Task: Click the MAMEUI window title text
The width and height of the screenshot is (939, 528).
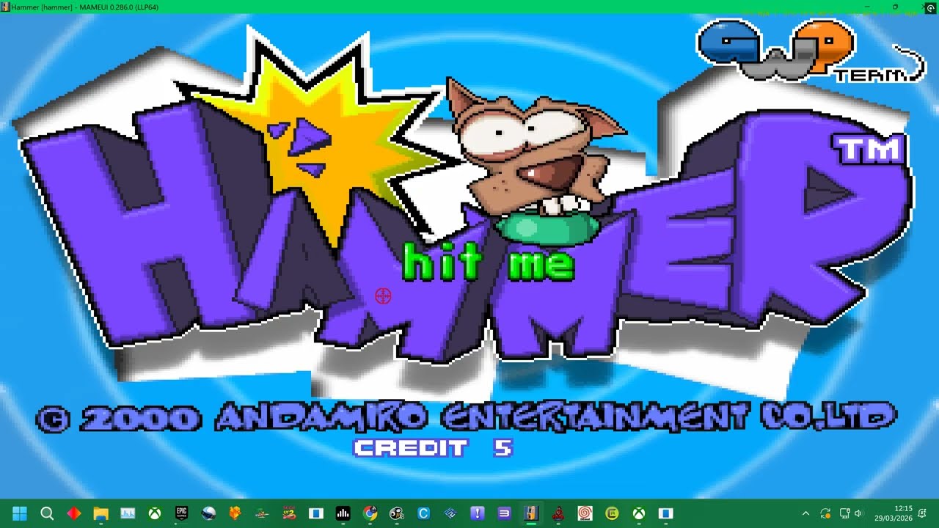Action: click(x=85, y=7)
